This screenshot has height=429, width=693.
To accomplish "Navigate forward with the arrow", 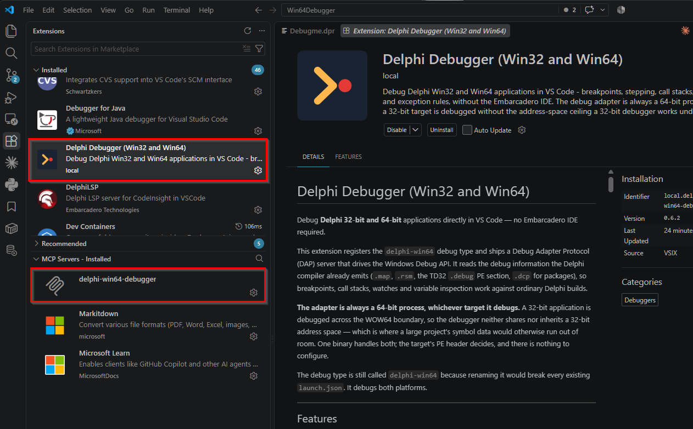I will pos(273,10).
